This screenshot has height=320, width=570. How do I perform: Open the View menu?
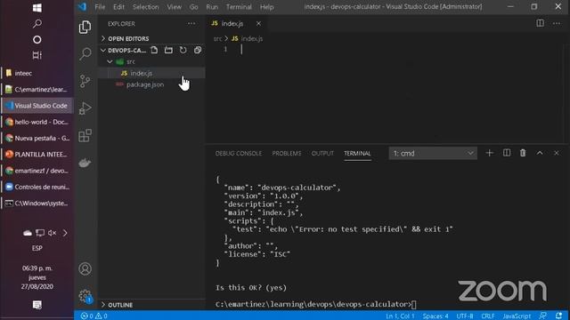[x=175, y=7]
